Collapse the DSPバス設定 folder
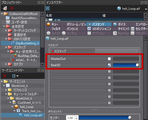The image size is (148, 120). coord(6,39)
